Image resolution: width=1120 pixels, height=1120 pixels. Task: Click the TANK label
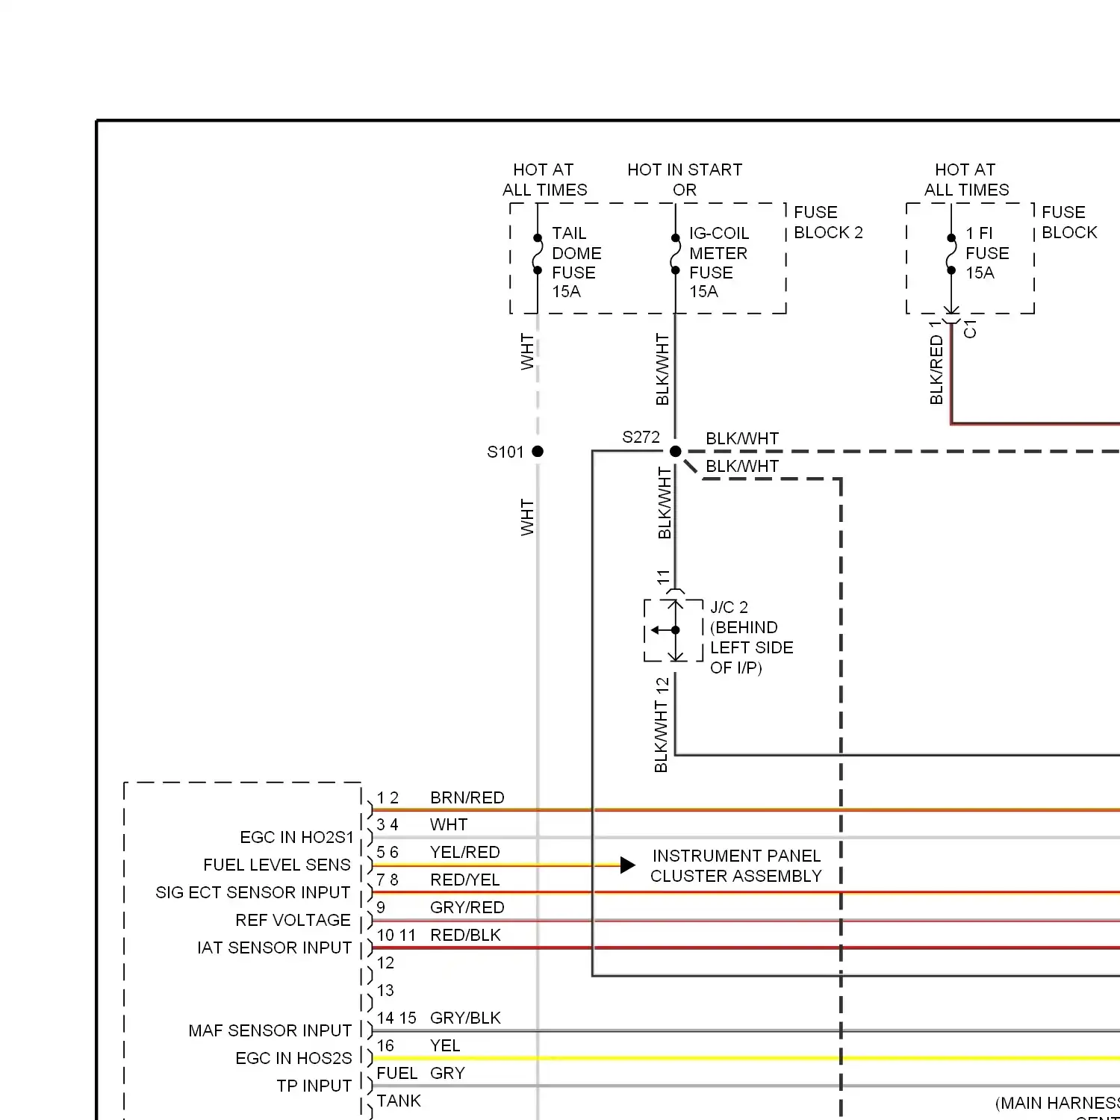(399, 1101)
